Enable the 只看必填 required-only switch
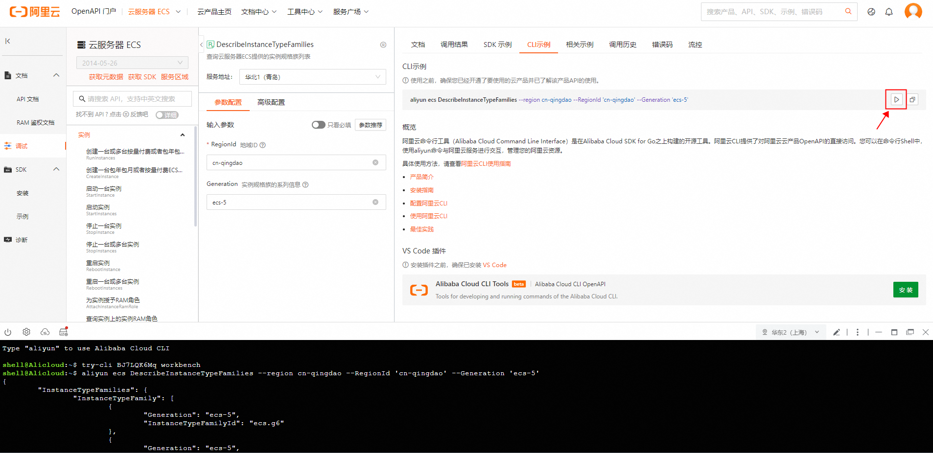 pyautogui.click(x=318, y=125)
